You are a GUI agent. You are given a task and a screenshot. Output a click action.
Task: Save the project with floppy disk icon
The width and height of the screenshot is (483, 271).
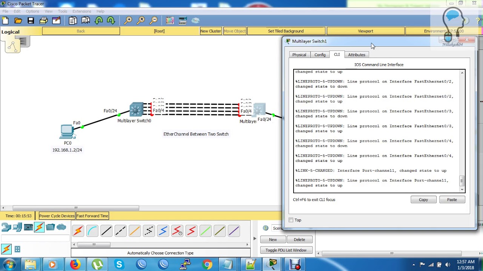[x=31, y=20]
